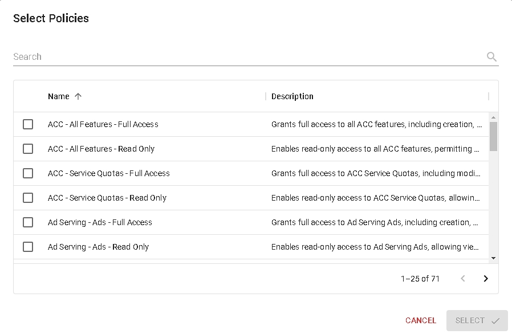Sort by the Name column header

click(x=59, y=96)
